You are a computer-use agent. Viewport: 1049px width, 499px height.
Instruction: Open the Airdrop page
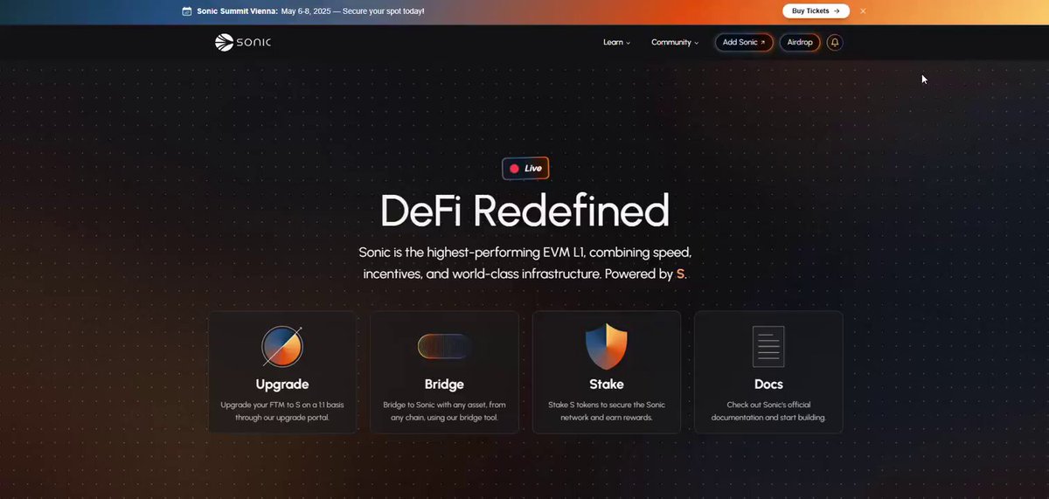800,42
